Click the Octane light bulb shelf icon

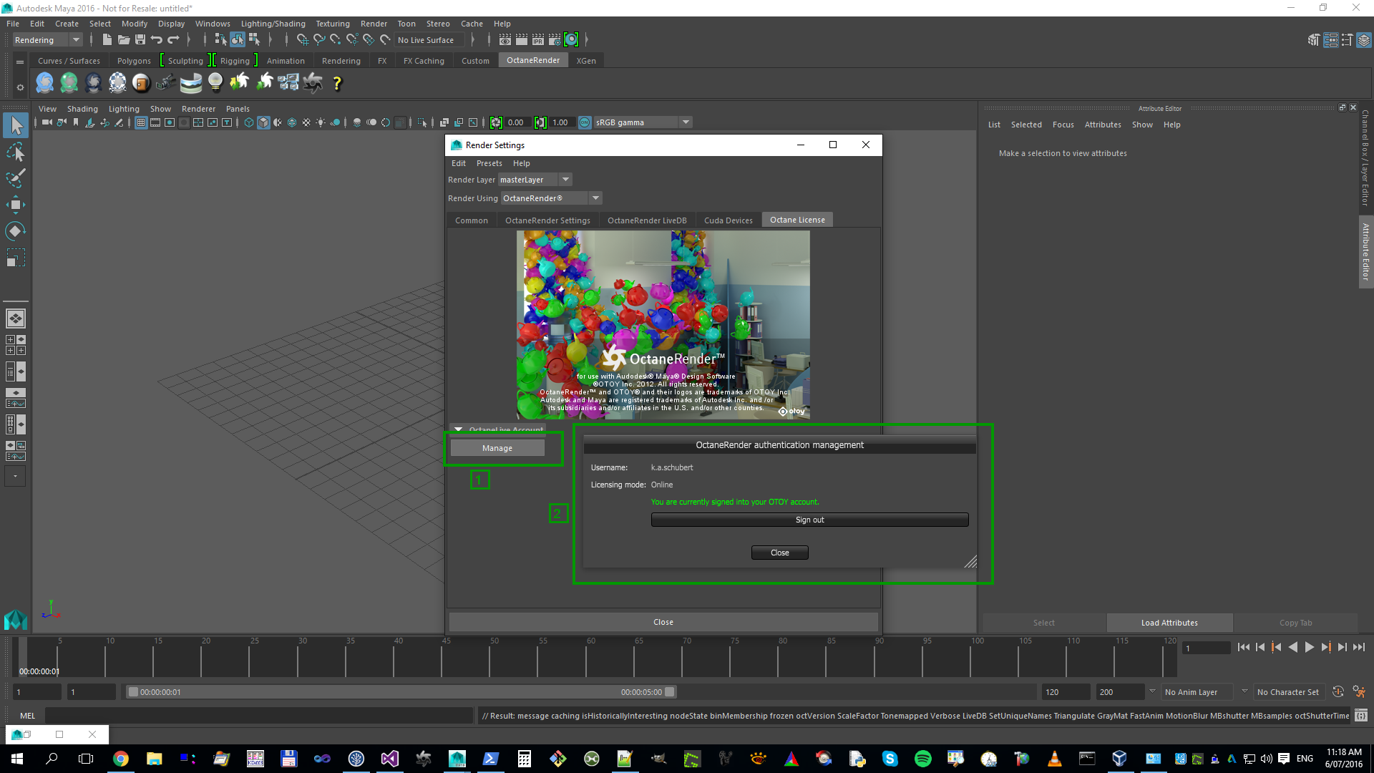[x=215, y=83]
